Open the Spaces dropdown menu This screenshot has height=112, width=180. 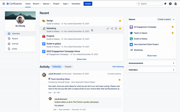click(x=47, y=4)
